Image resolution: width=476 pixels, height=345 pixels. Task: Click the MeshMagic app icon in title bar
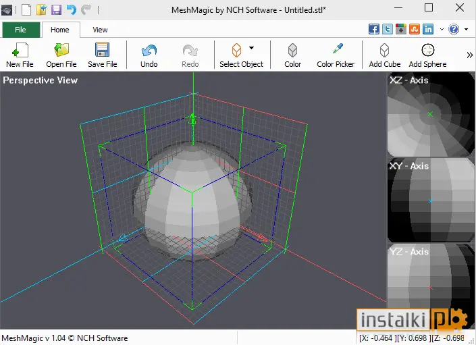tap(7, 10)
